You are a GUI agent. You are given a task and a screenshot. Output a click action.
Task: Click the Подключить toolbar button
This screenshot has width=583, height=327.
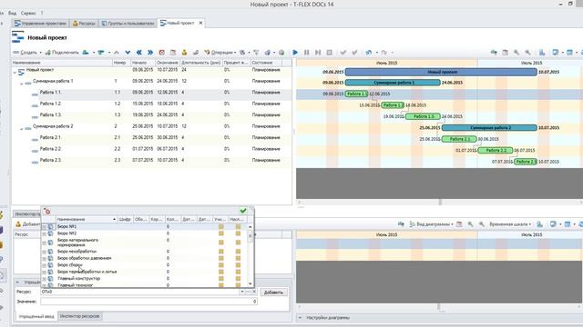[x=62, y=53]
